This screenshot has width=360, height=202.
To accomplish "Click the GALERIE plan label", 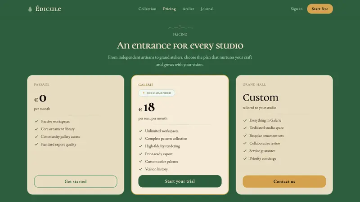I will click(x=145, y=85).
